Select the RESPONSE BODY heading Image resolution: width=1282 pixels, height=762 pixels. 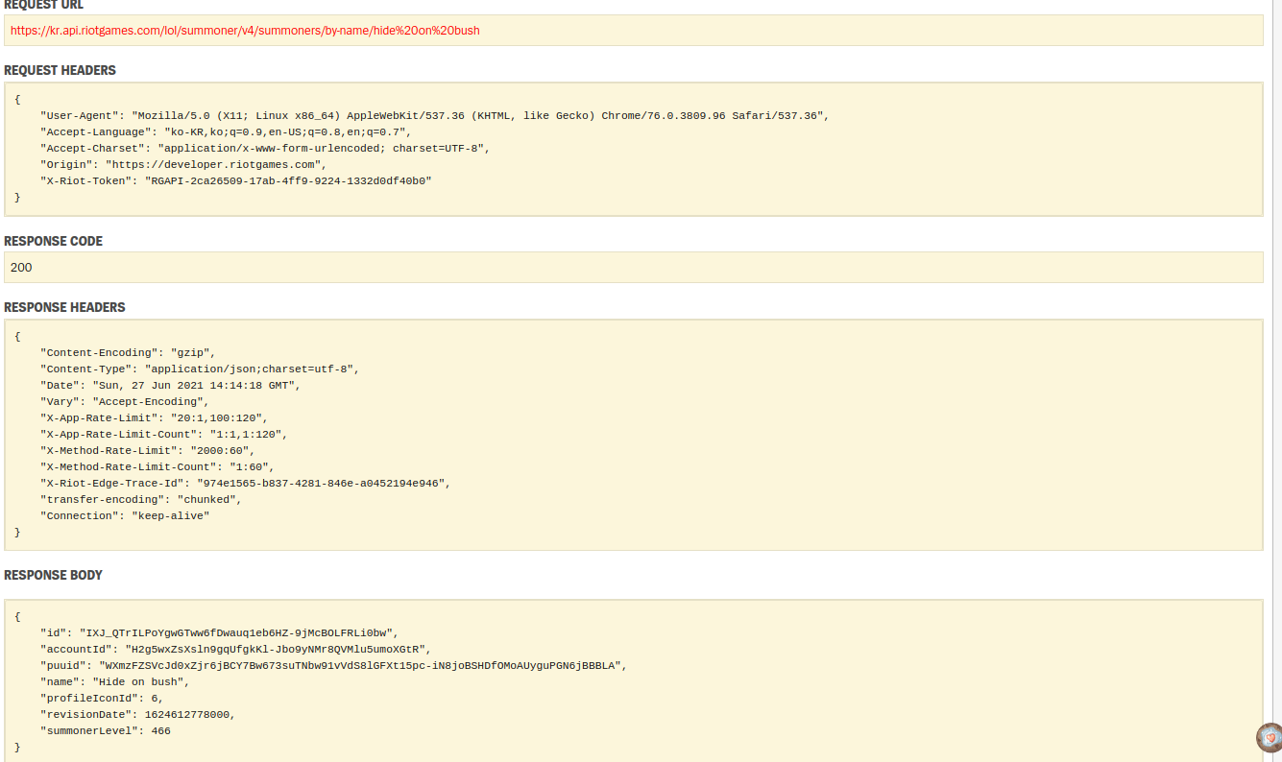pos(53,575)
